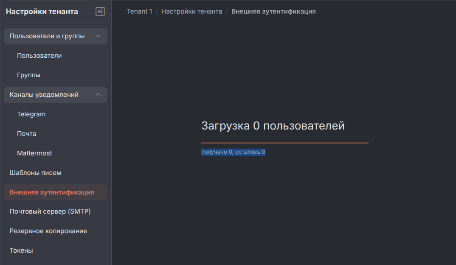Image resolution: width=456 pixels, height=265 pixels.
Task: Select the Почта notification channel
Action: coord(27,134)
